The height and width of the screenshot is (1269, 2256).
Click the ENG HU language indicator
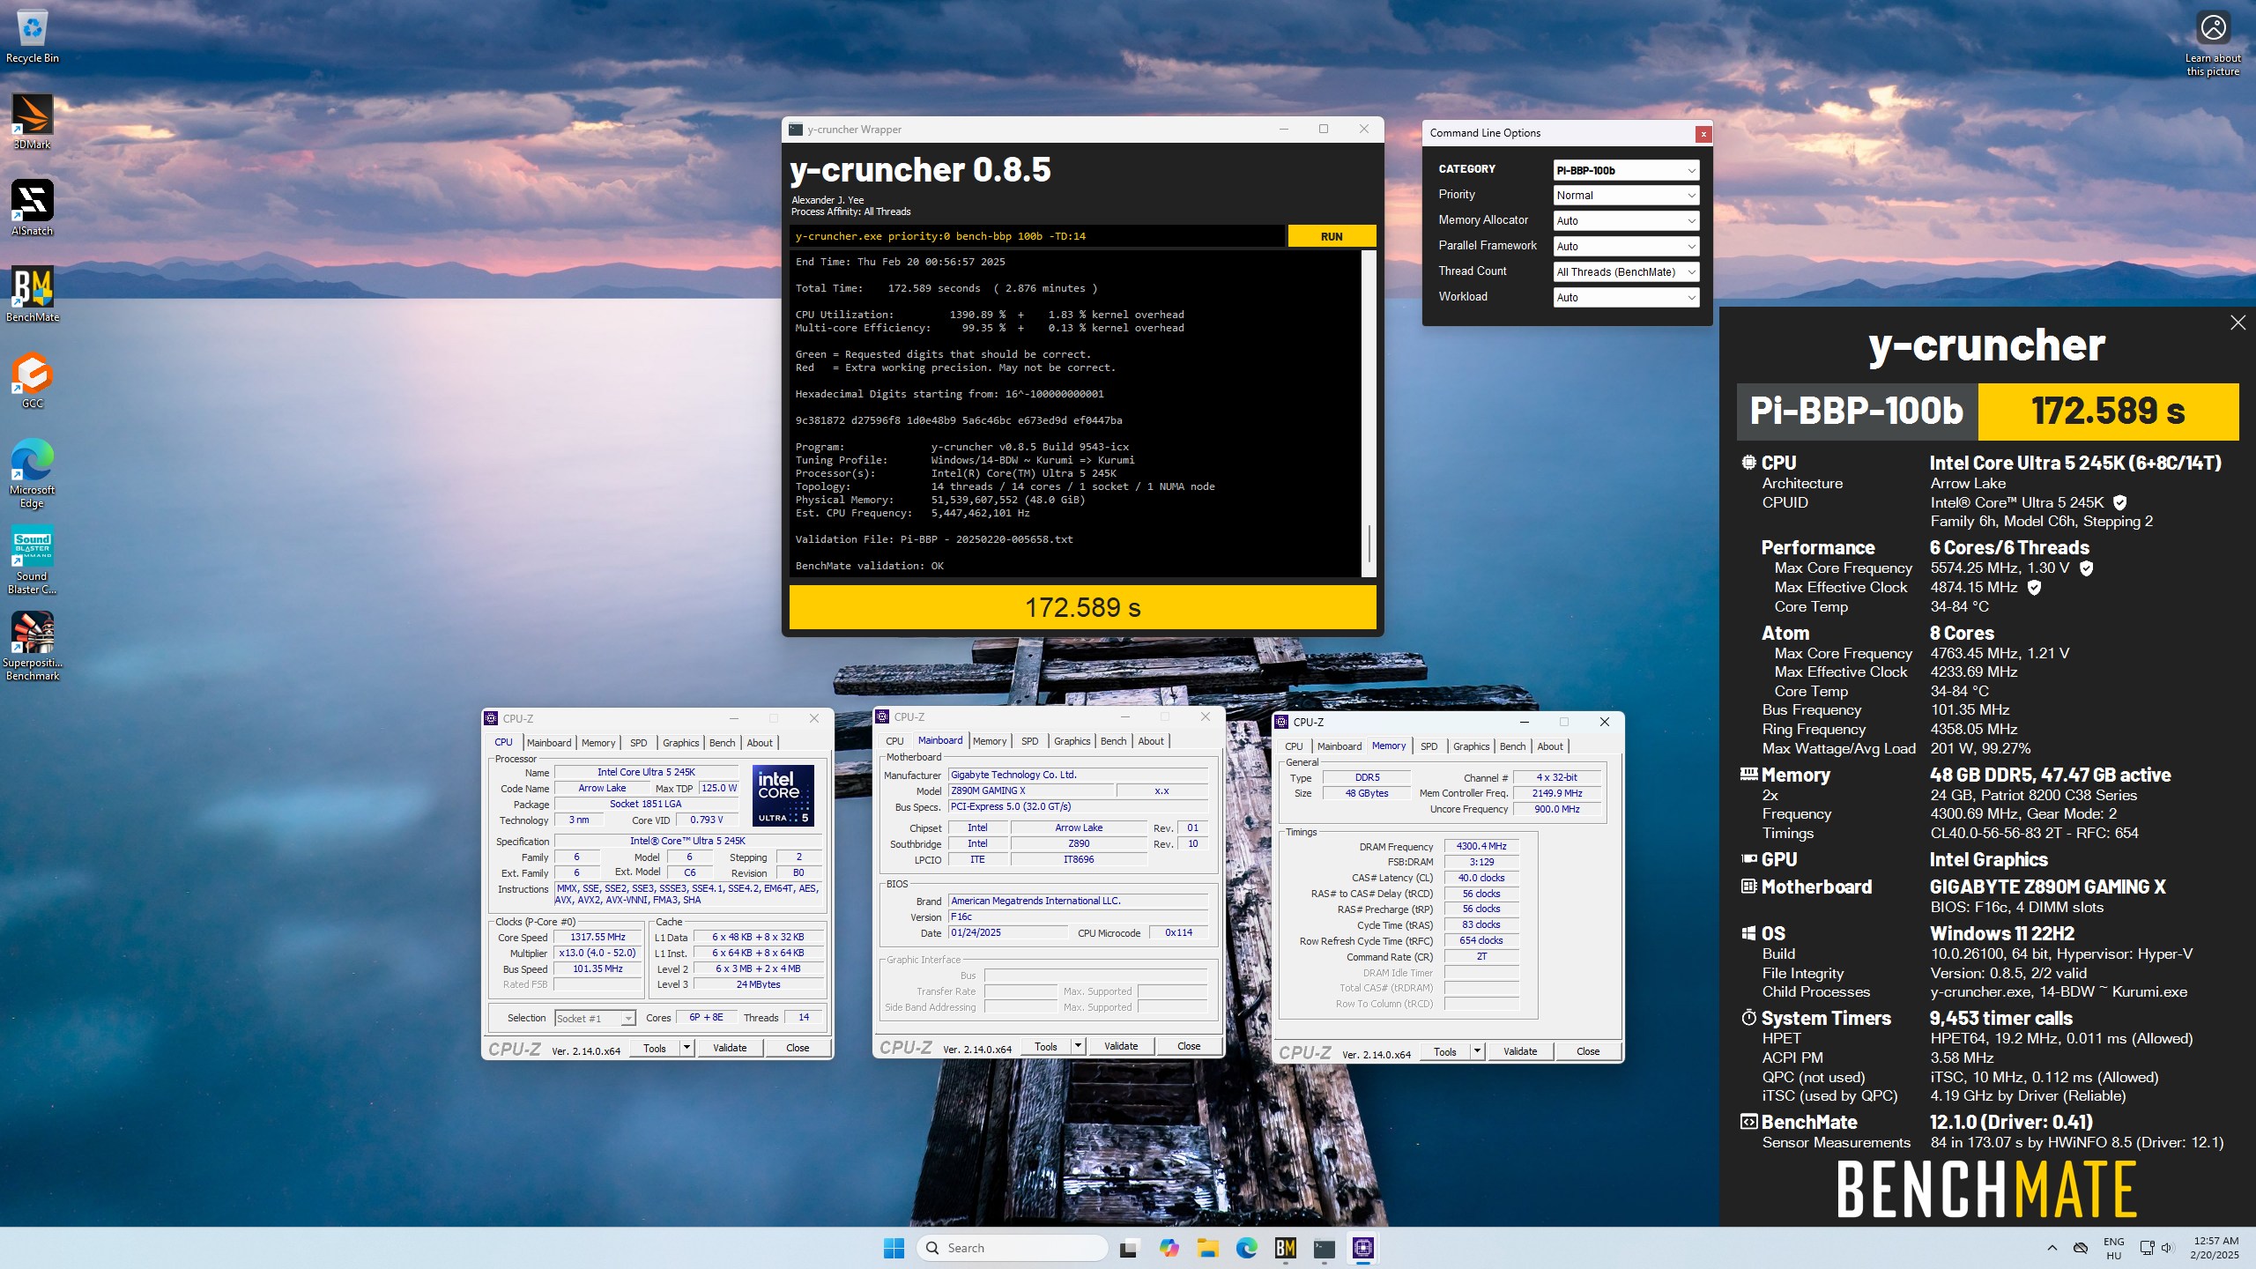click(2113, 1248)
